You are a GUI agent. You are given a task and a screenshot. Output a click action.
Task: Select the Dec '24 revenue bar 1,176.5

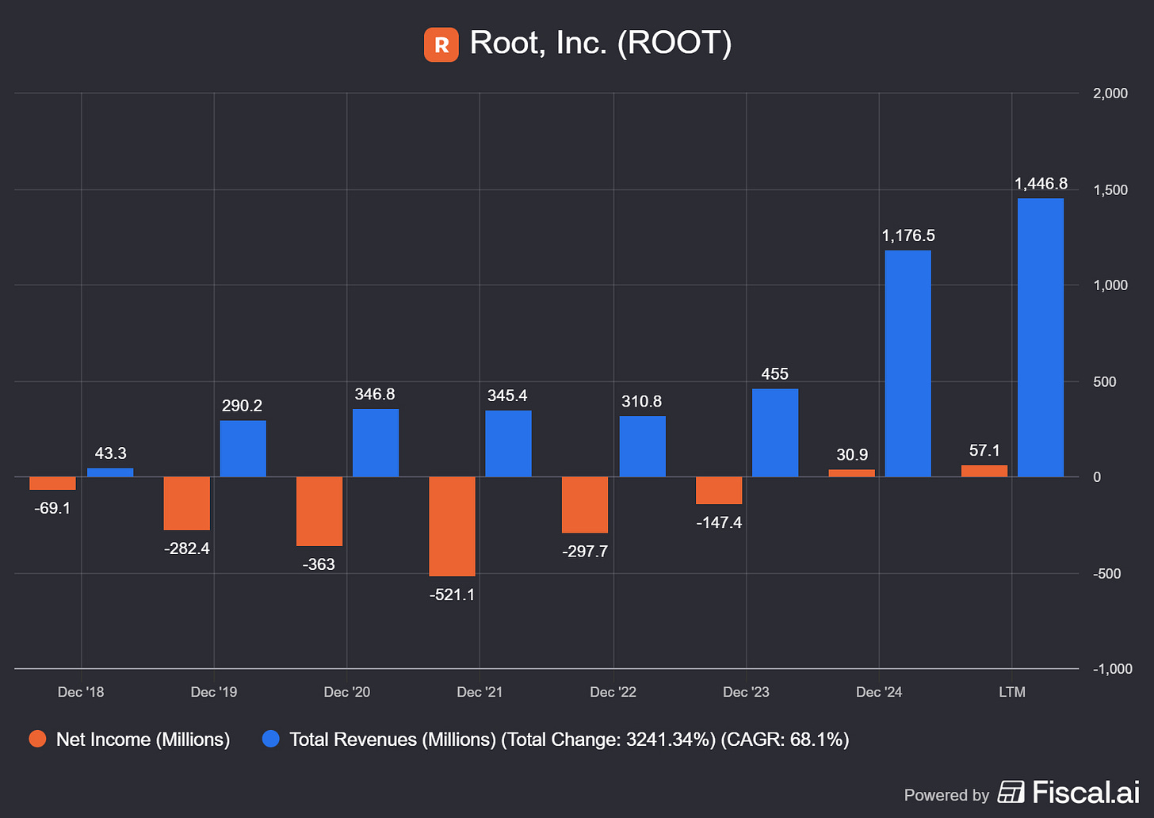908,364
